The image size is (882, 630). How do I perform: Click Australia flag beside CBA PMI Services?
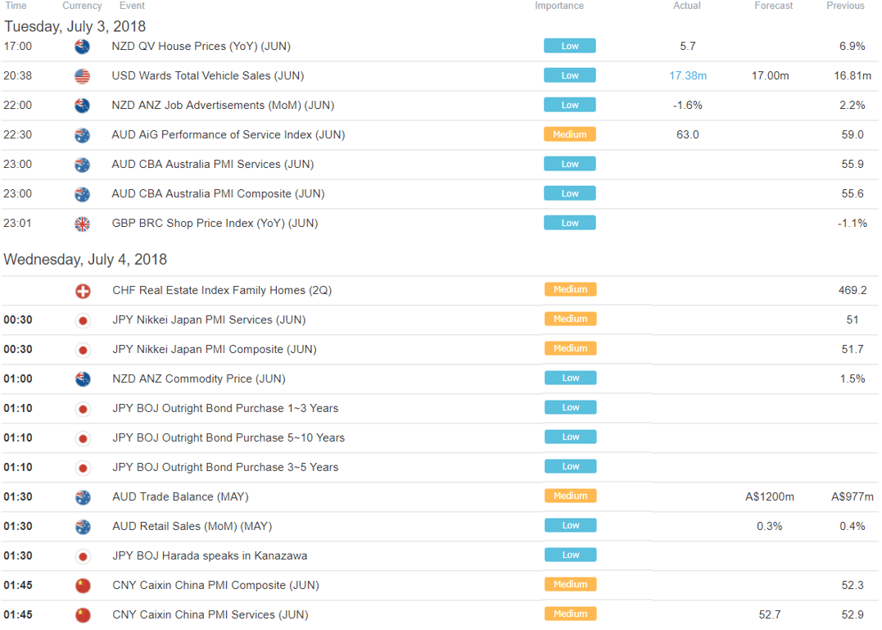(x=82, y=165)
